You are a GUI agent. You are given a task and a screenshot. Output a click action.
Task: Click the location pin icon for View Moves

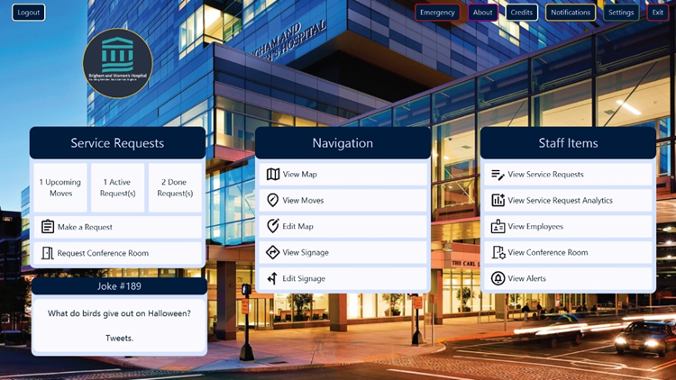pyautogui.click(x=273, y=201)
